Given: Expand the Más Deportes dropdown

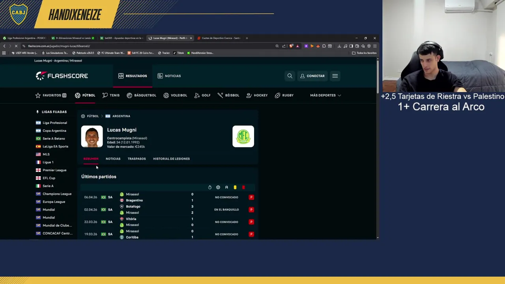Looking at the screenshot, I should [325, 95].
